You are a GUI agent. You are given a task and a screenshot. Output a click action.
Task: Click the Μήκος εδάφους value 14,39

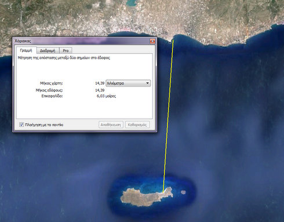(100, 90)
